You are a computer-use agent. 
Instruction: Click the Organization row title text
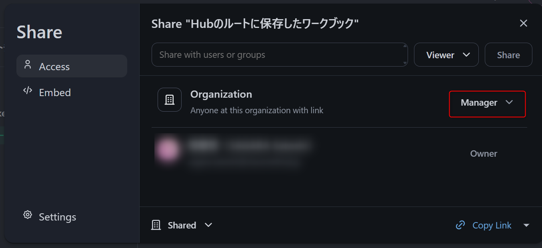coord(221,94)
